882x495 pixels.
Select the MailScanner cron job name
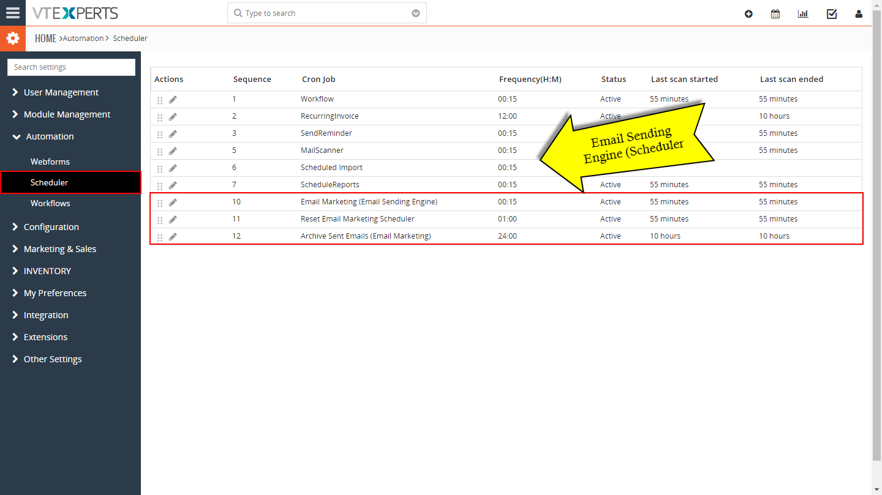(322, 151)
